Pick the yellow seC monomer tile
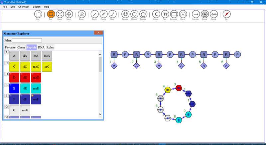Image resolution: width=266 pixels, height=145 pixels. tap(47, 67)
